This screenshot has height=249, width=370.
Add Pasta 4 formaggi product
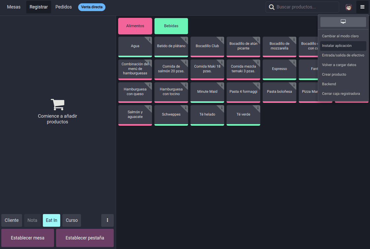pos(243,92)
